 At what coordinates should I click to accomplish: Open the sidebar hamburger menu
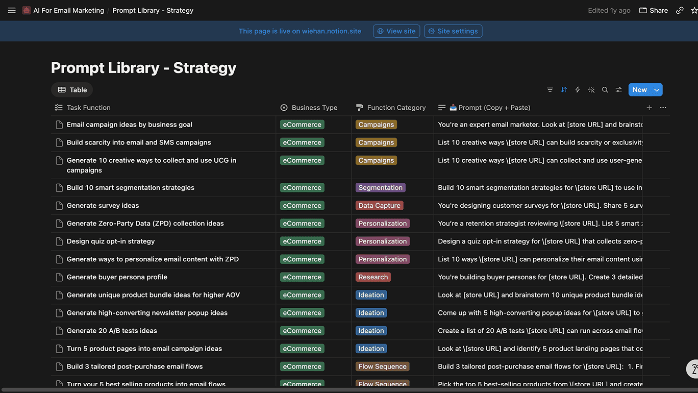pos(12,10)
